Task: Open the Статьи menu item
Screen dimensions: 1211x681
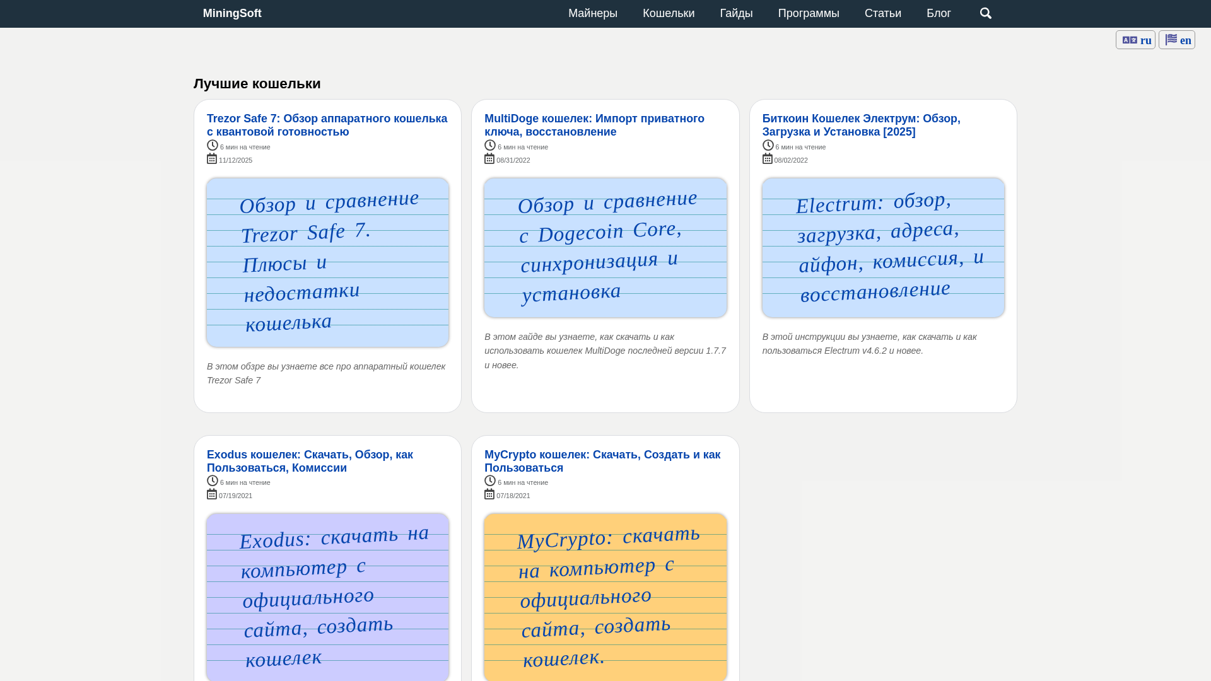Action: 883,13
